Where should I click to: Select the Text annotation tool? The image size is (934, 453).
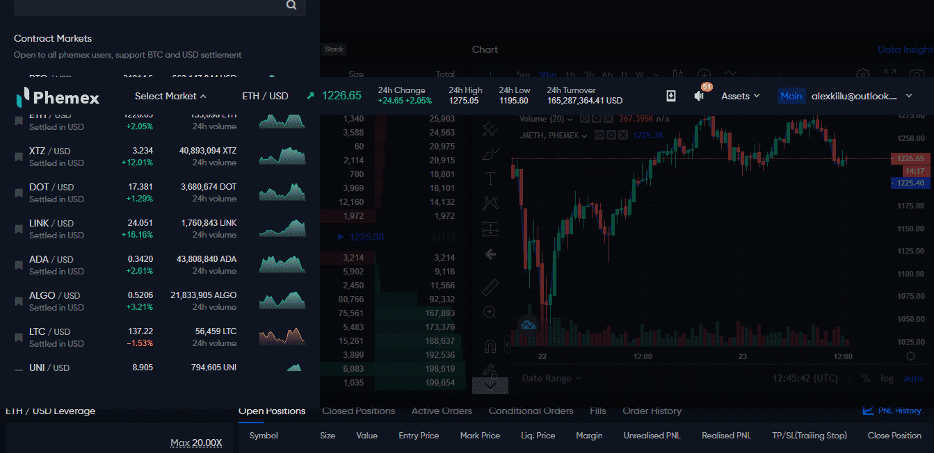point(490,179)
